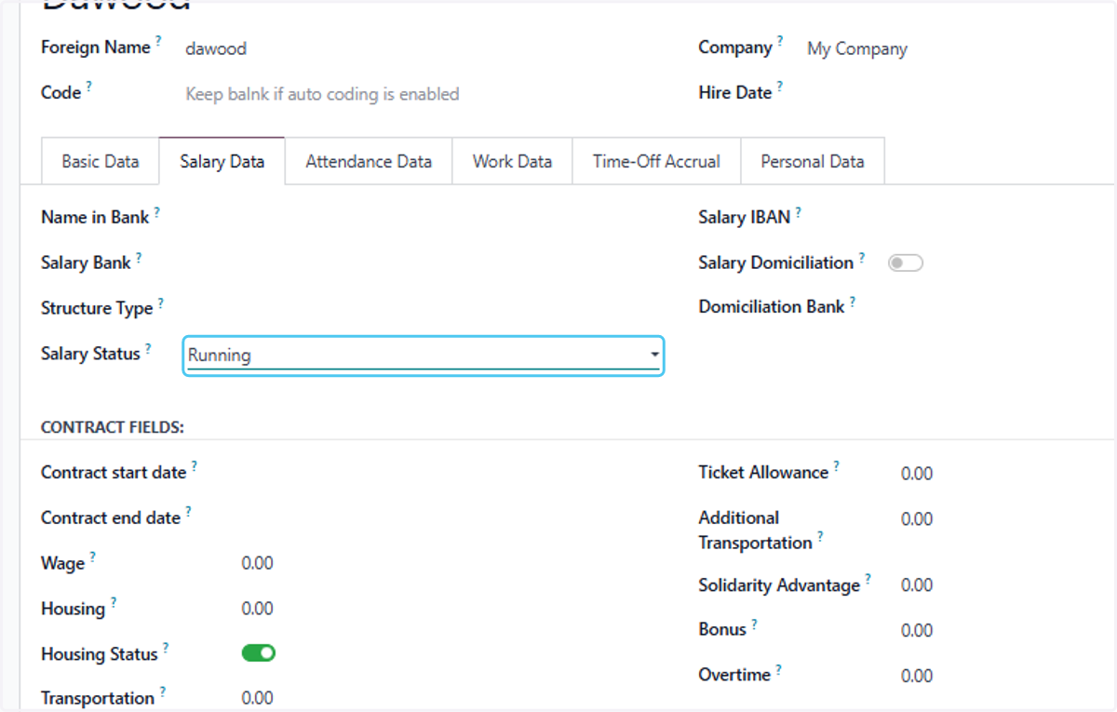
Task: Click the Code field placeholder text
Action: [x=322, y=94]
